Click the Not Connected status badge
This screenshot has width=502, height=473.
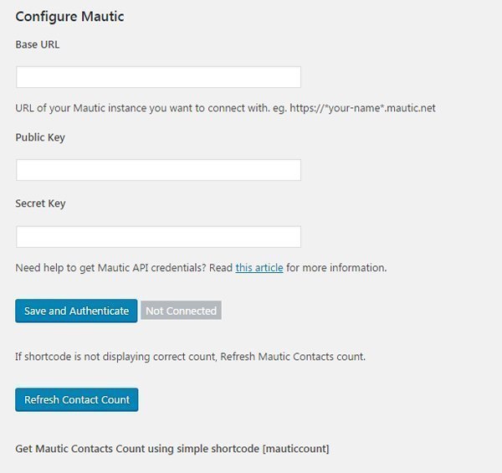tap(181, 311)
